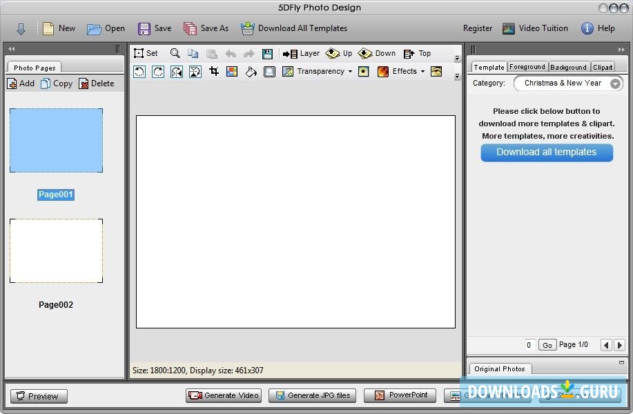The width and height of the screenshot is (633, 414).
Task: Select the Page001 thumbnail
Action: pos(56,141)
